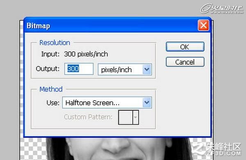Click the Bitmap title bar text
This screenshot has width=246, height=160.
tap(38, 26)
